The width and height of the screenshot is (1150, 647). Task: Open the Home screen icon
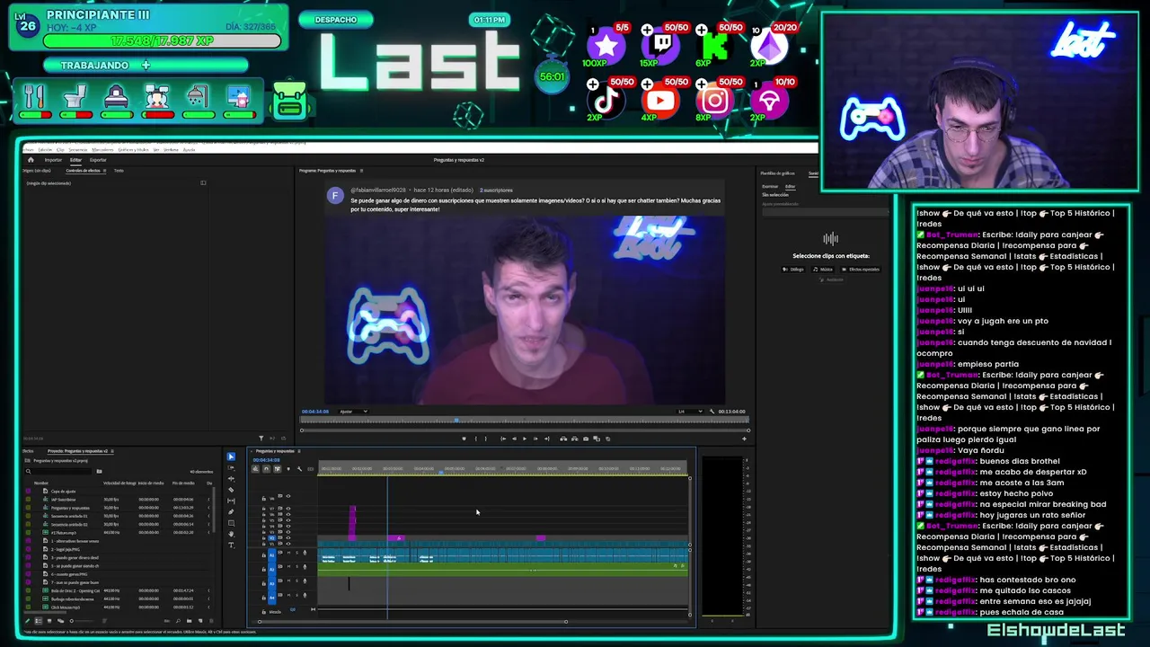(x=31, y=160)
